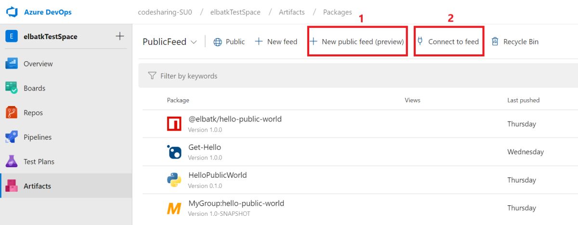Click Connect to feed text
The image size is (578, 225).
453,42
